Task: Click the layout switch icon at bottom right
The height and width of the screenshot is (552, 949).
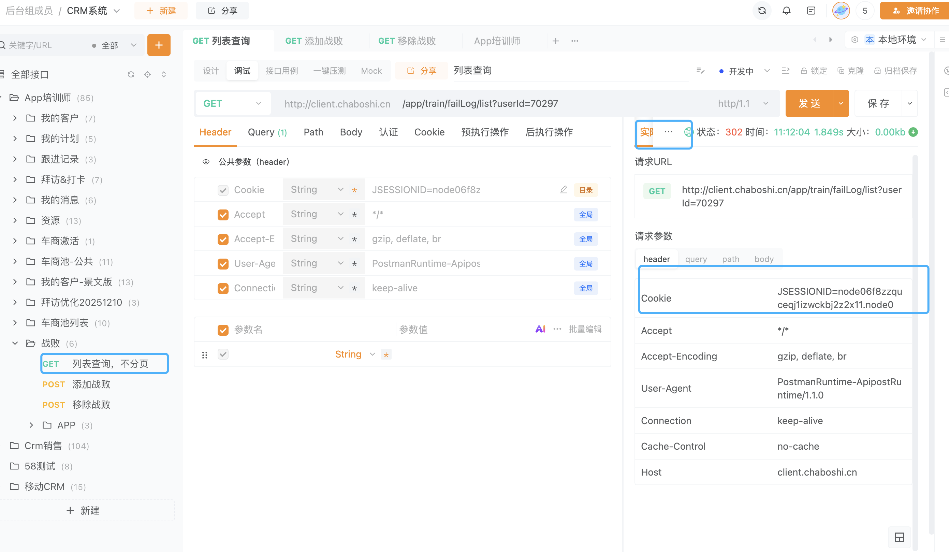Action: coord(899,537)
